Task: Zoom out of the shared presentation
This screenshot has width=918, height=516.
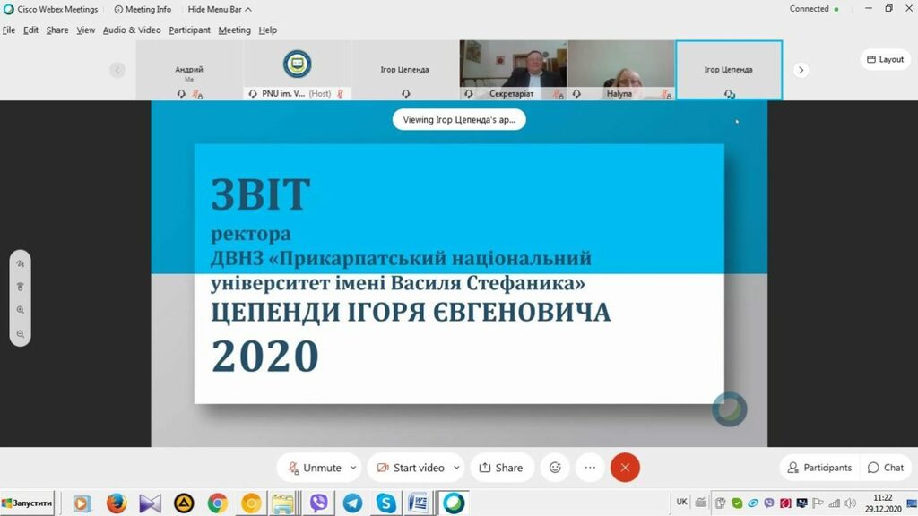Action: [20, 334]
